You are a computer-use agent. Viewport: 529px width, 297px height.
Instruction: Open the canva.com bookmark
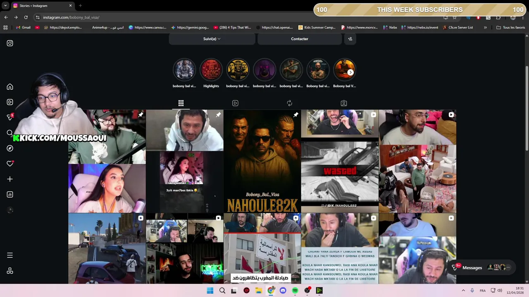[148, 28]
